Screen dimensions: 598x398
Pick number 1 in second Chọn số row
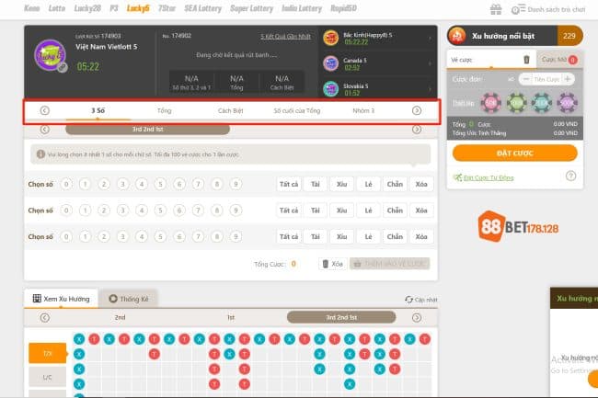(x=85, y=210)
